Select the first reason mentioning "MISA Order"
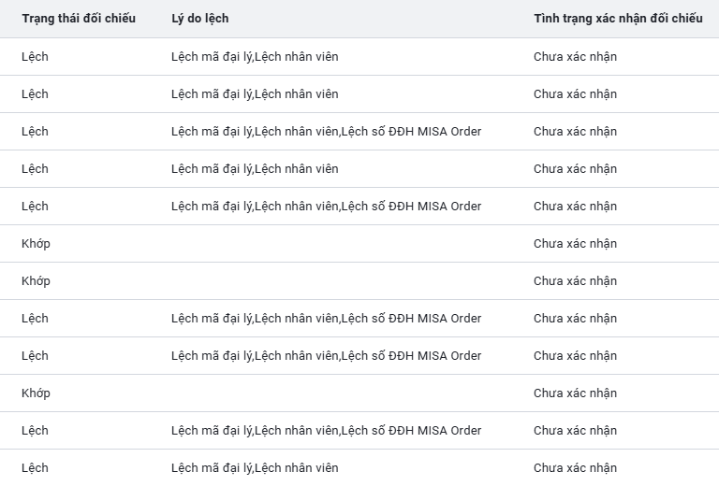Image resolution: width=719 pixels, height=486 pixels. 326,131
